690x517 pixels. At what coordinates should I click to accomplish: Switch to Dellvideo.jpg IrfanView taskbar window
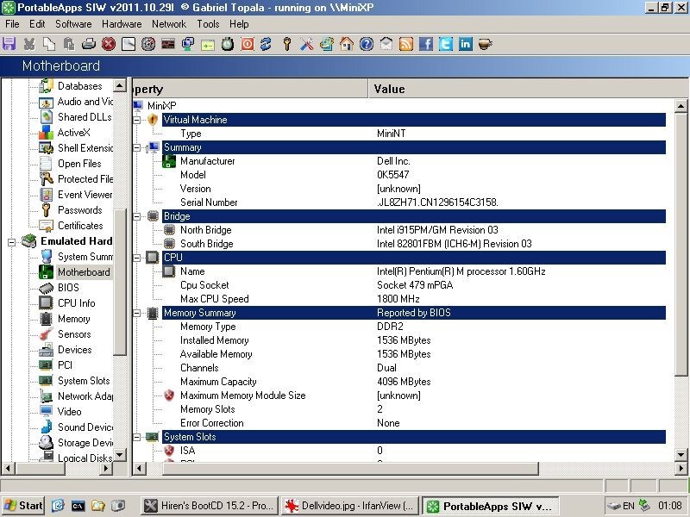click(350, 506)
